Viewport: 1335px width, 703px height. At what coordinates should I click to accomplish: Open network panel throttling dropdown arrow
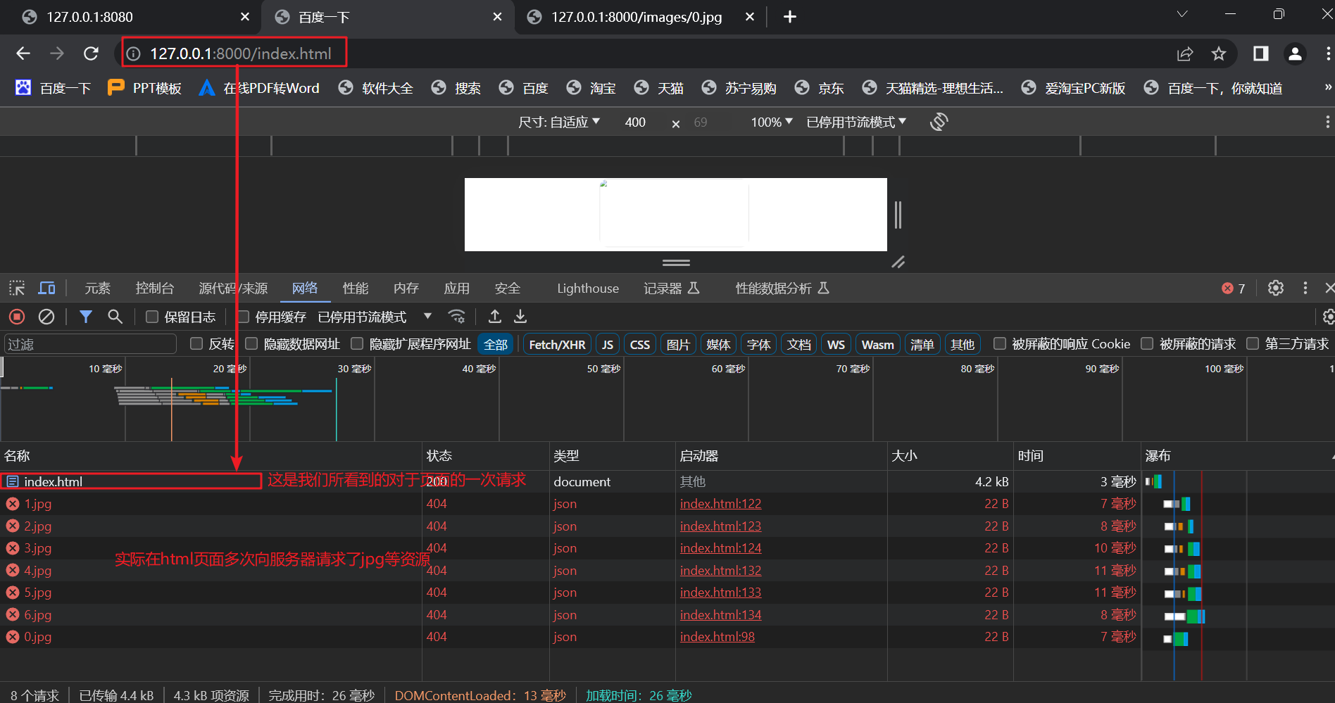pyautogui.click(x=427, y=317)
